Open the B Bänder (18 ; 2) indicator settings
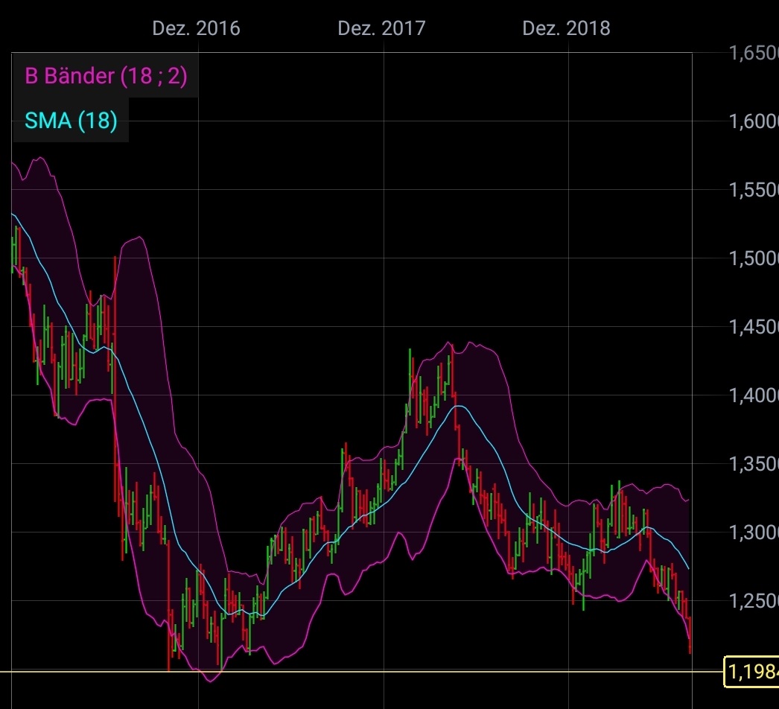779x709 pixels. point(104,76)
